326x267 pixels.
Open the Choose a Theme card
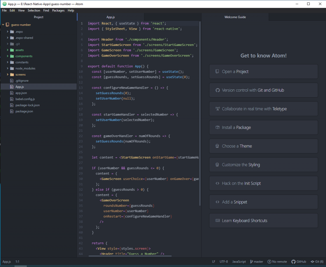[263, 146]
